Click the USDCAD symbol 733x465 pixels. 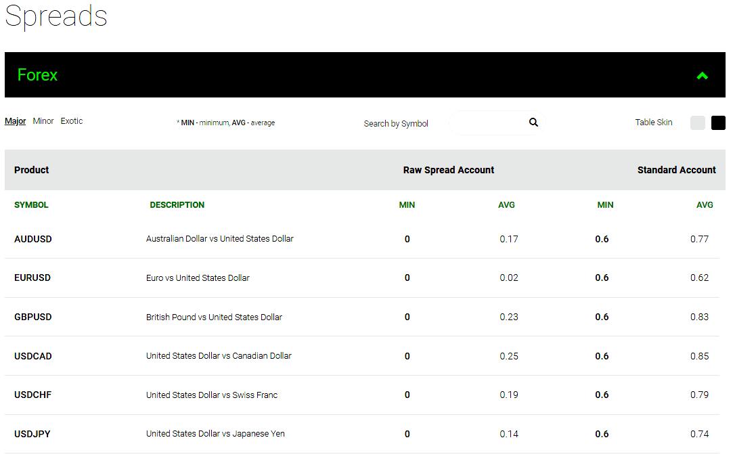click(33, 357)
